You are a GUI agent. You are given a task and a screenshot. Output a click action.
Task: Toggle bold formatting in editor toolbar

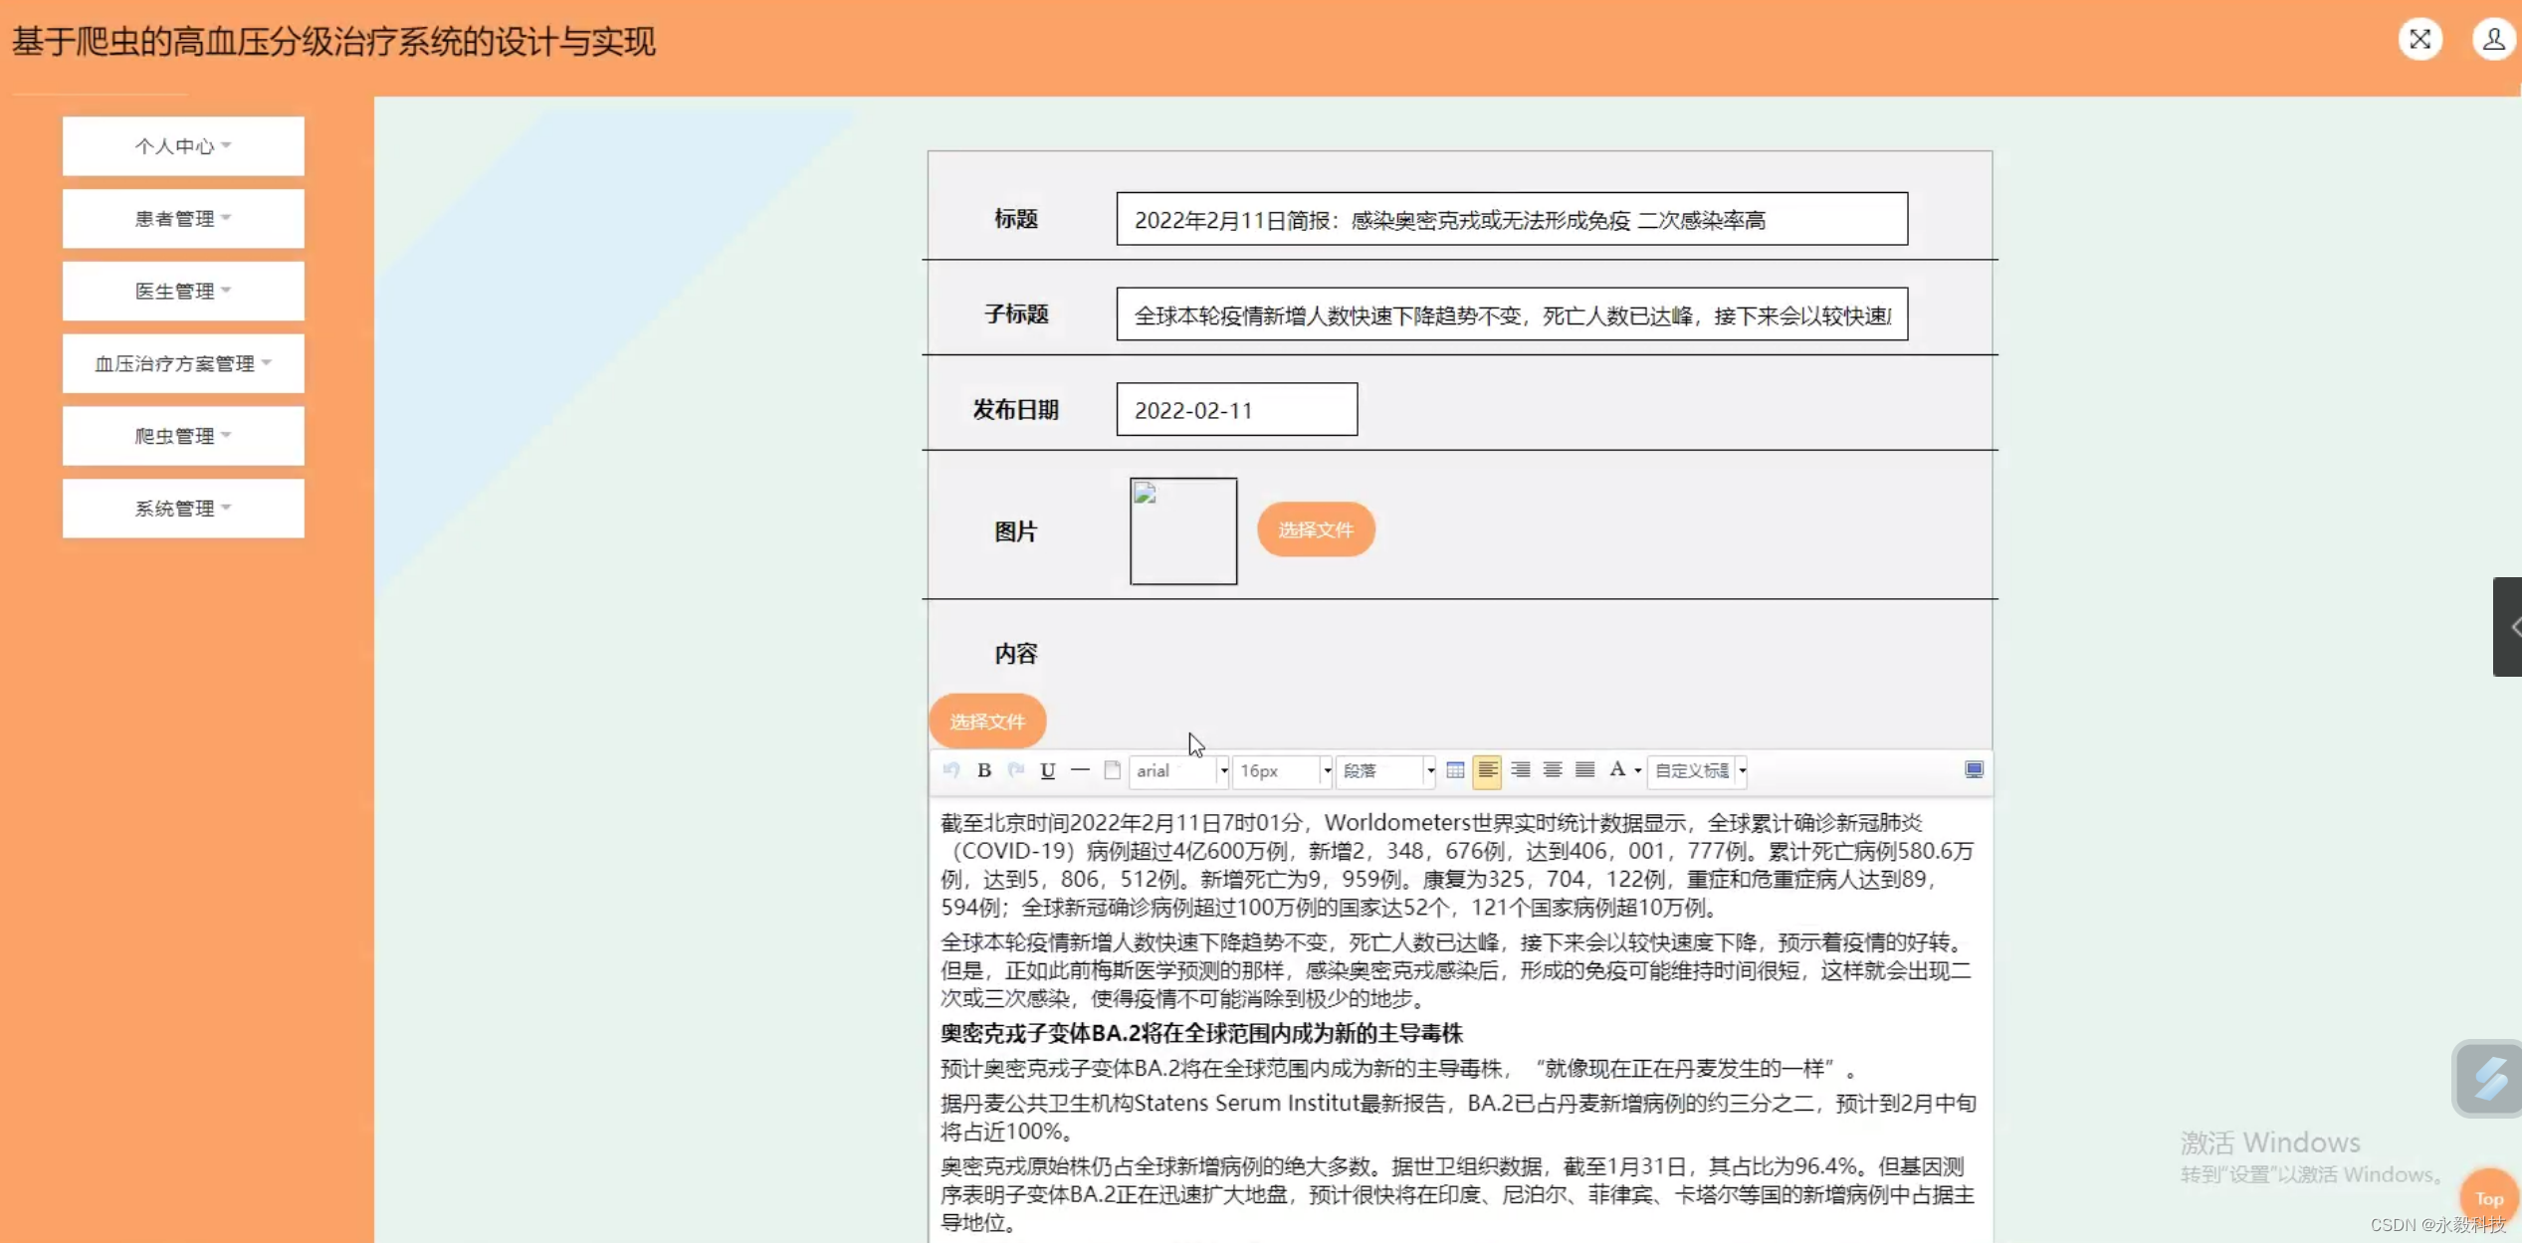coord(983,770)
